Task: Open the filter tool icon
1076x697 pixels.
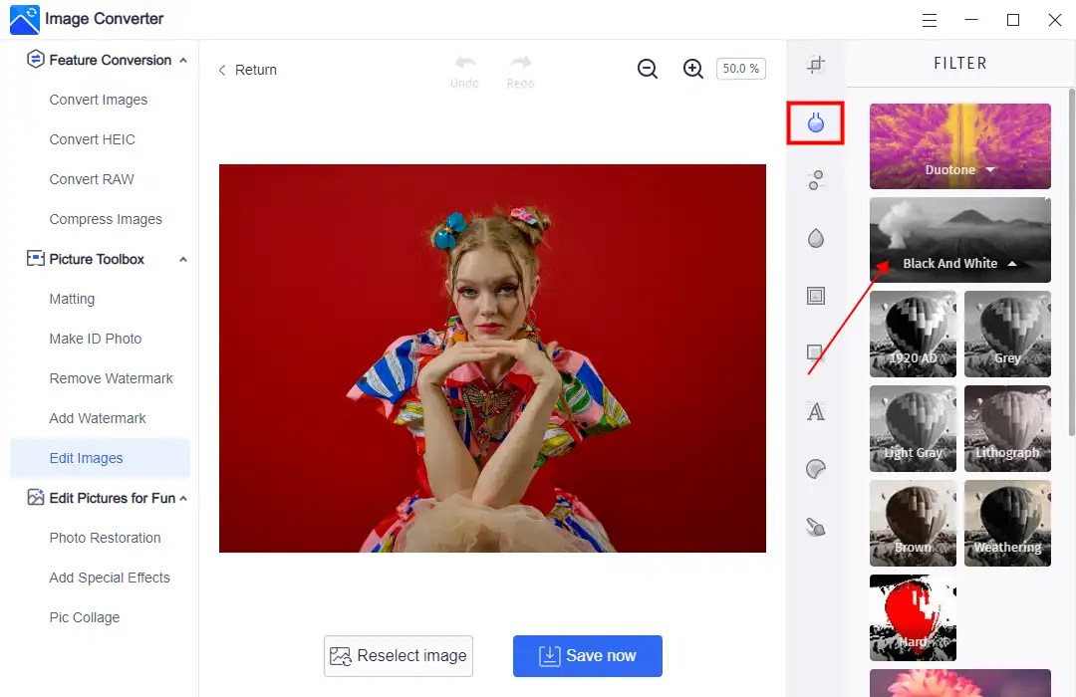Action: pyautogui.click(x=815, y=122)
